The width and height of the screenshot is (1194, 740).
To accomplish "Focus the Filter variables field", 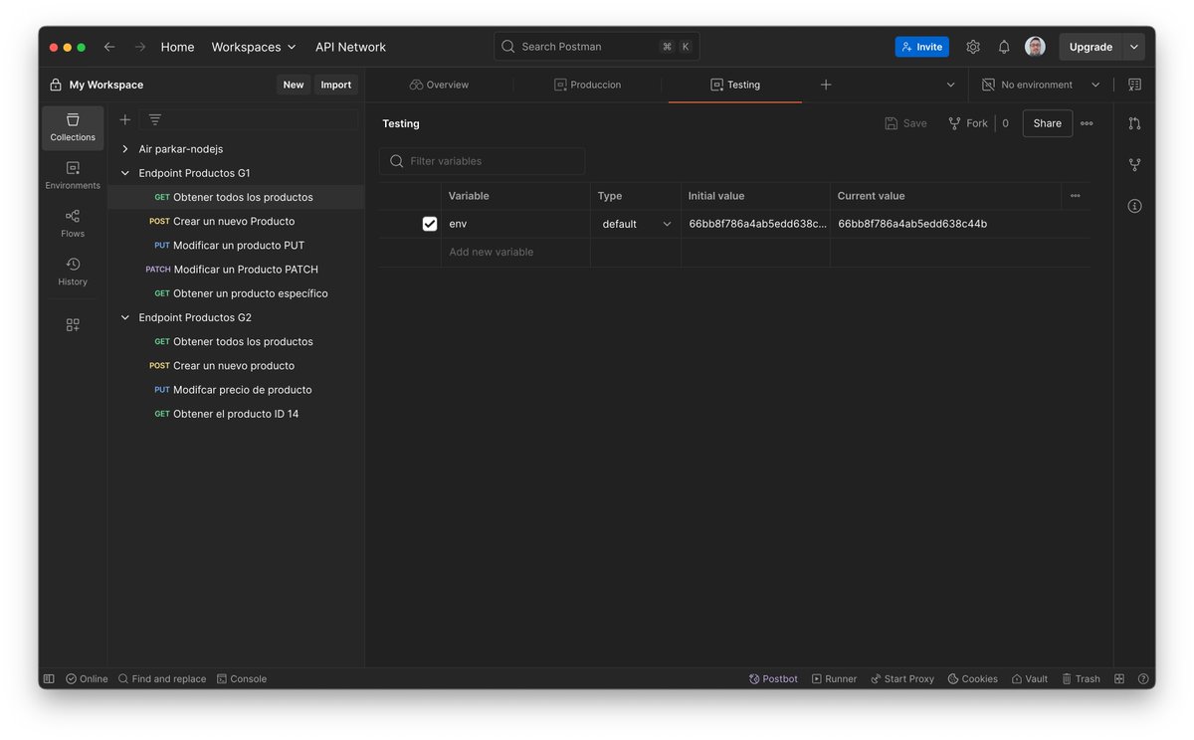I will [x=483, y=161].
